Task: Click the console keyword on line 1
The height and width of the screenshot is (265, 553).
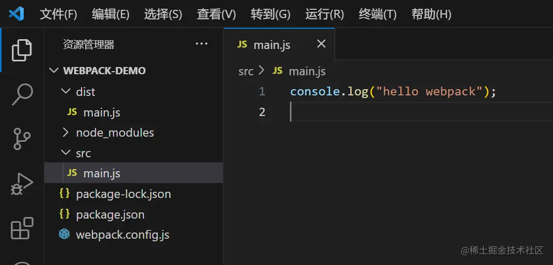Action: (x=315, y=92)
